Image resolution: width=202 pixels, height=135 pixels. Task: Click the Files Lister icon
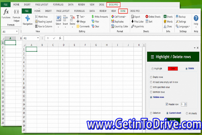tap(132, 21)
